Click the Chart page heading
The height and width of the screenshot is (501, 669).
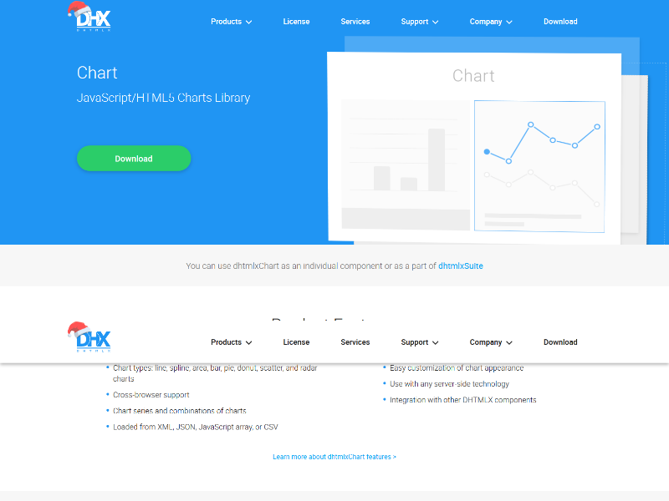97,73
